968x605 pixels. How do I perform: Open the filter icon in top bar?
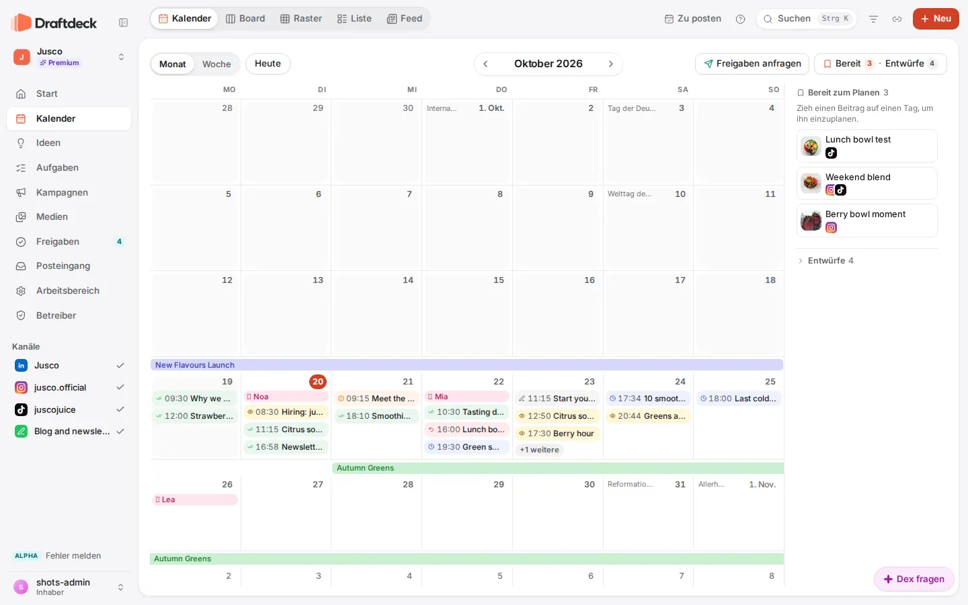click(x=873, y=19)
